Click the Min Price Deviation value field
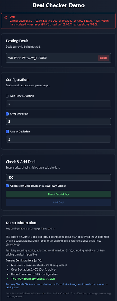 tap(58, 104)
